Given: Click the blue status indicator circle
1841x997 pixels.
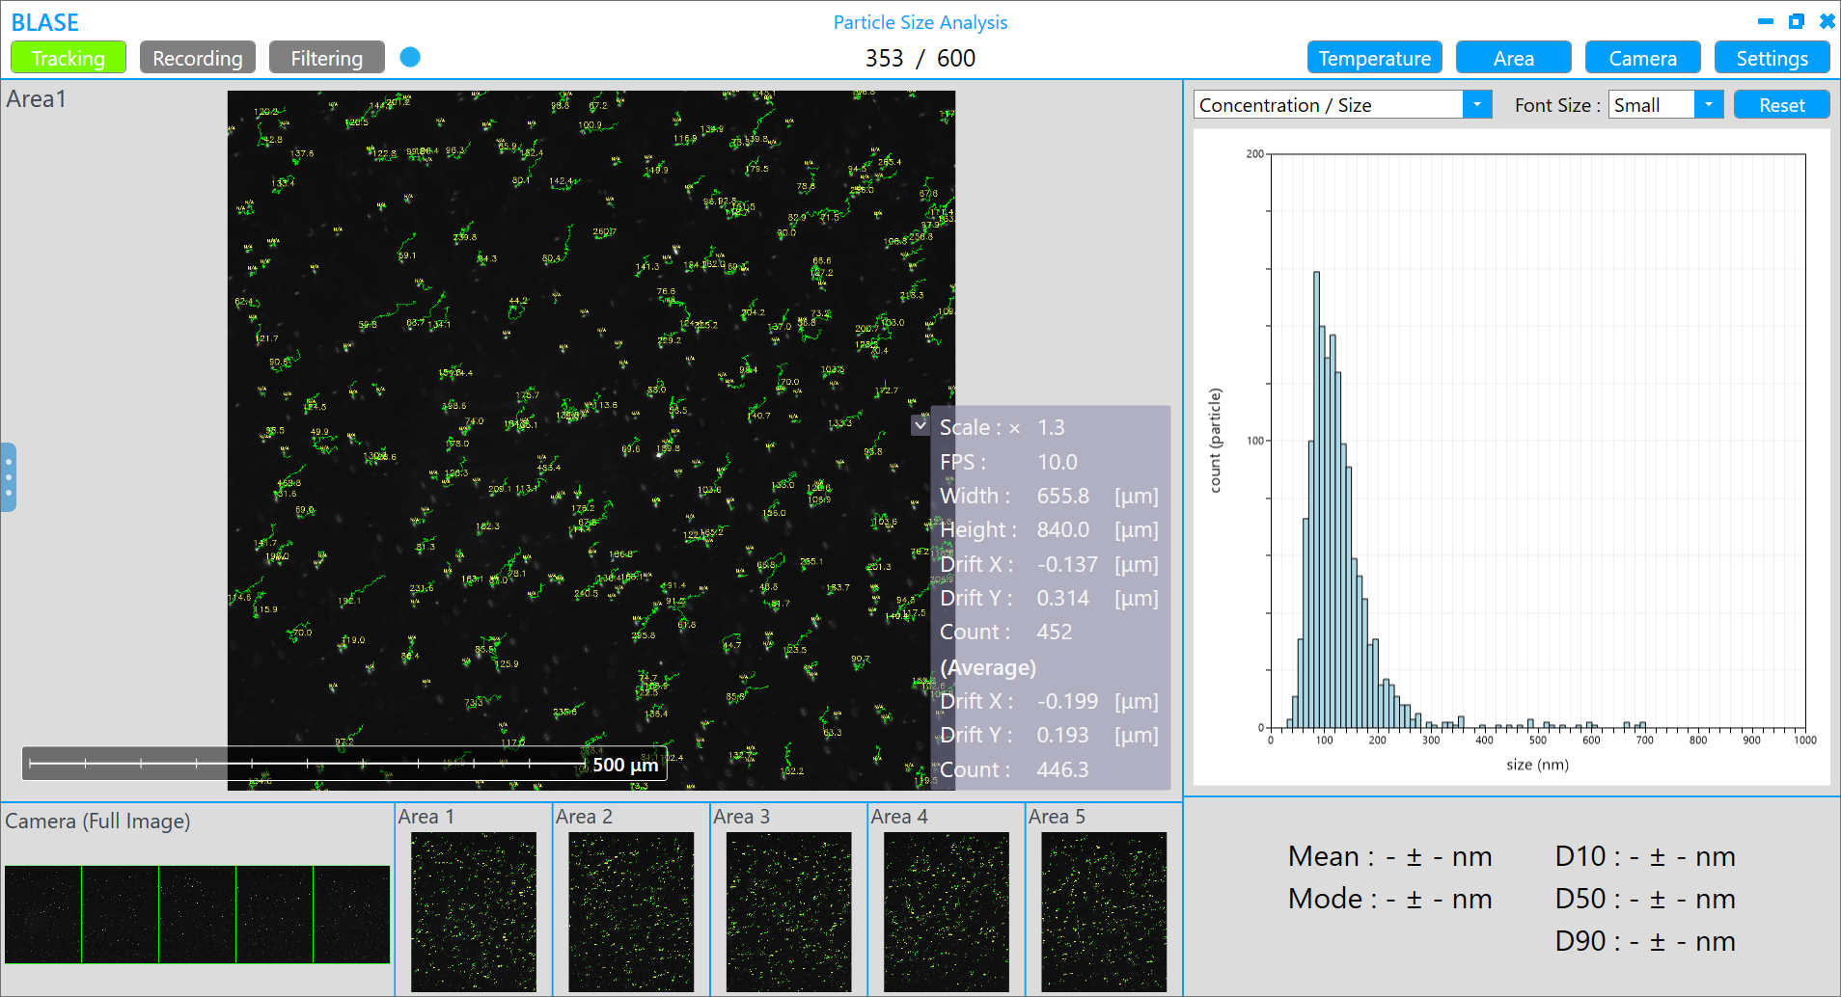Looking at the screenshot, I should [x=410, y=57].
